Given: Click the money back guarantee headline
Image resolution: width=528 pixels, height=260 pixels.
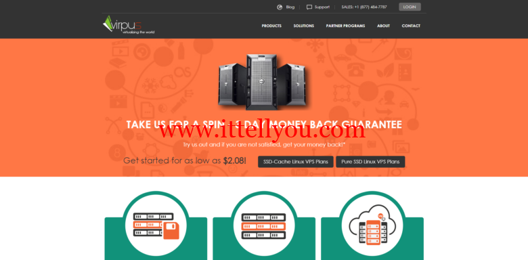Looking at the screenshot, I should pos(264,125).
